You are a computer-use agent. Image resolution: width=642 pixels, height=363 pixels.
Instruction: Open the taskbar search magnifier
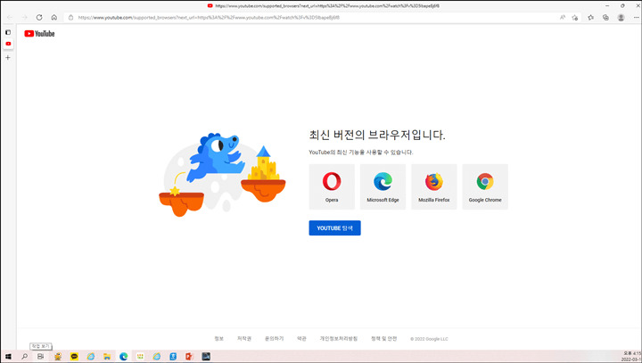click(x=25, y=357)
